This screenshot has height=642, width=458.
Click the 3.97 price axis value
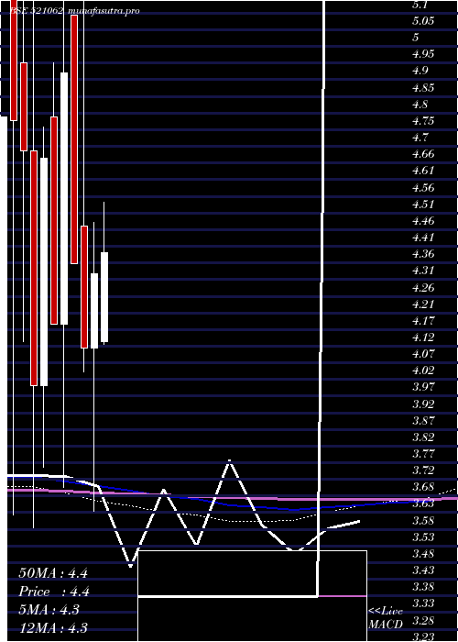click(x=423, y=387)
